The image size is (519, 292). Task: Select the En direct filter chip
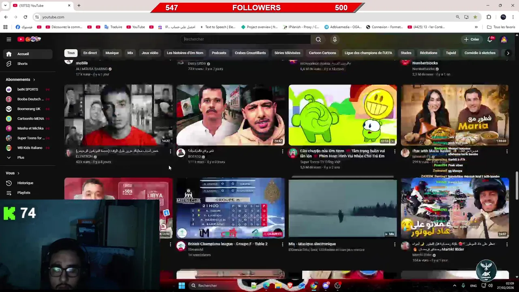[90, 53]
